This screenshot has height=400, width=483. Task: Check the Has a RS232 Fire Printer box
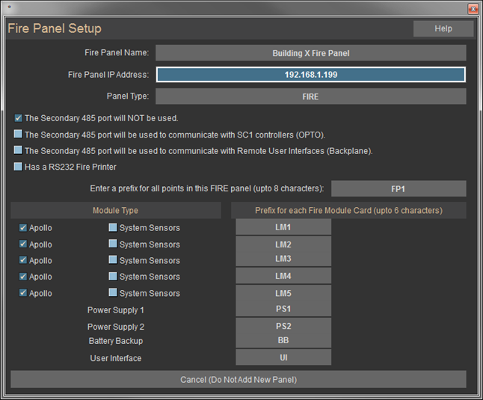[19, 167]
